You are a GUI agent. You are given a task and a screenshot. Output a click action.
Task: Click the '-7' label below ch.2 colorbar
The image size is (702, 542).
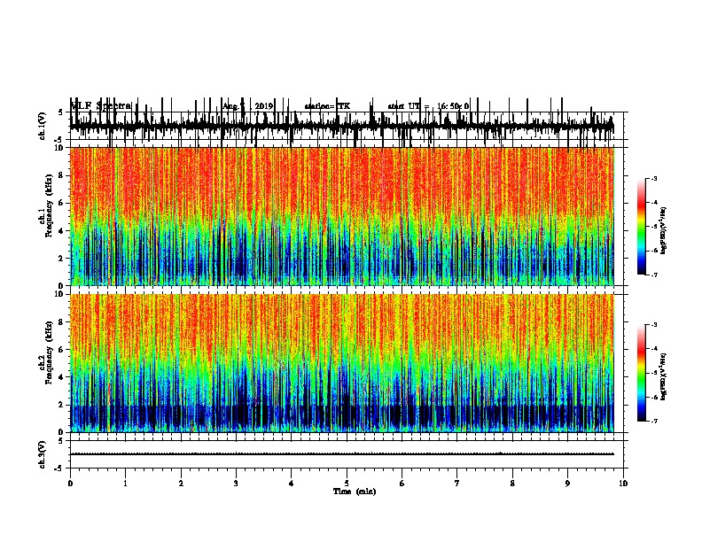[x=653, y=422]
